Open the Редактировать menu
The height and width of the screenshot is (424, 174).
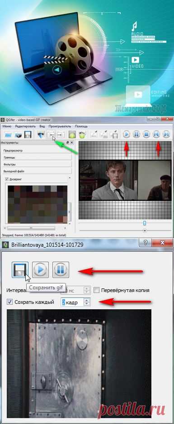(x=25, y=126)
